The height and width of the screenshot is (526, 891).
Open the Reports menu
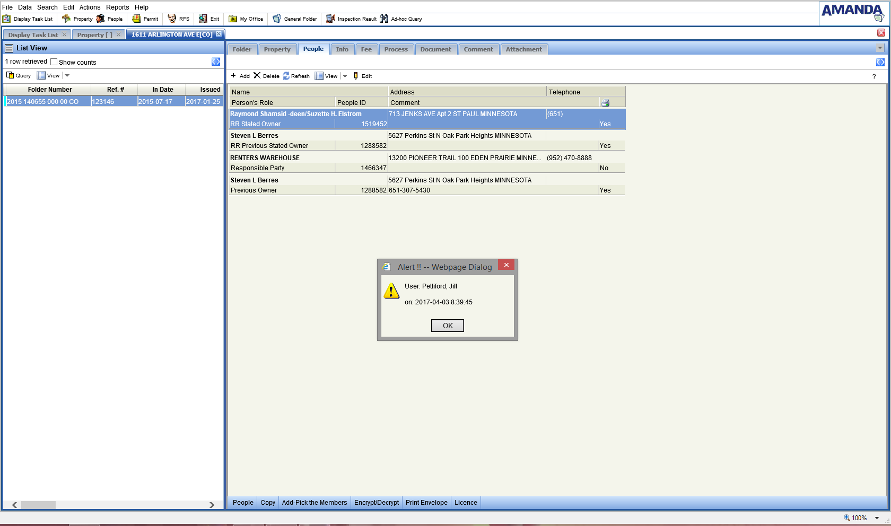117,7
